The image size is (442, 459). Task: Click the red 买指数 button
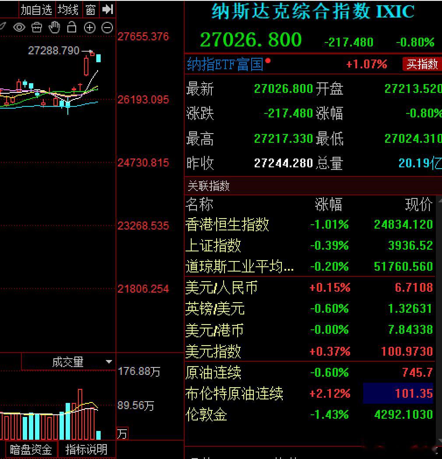tap(421, 64)
